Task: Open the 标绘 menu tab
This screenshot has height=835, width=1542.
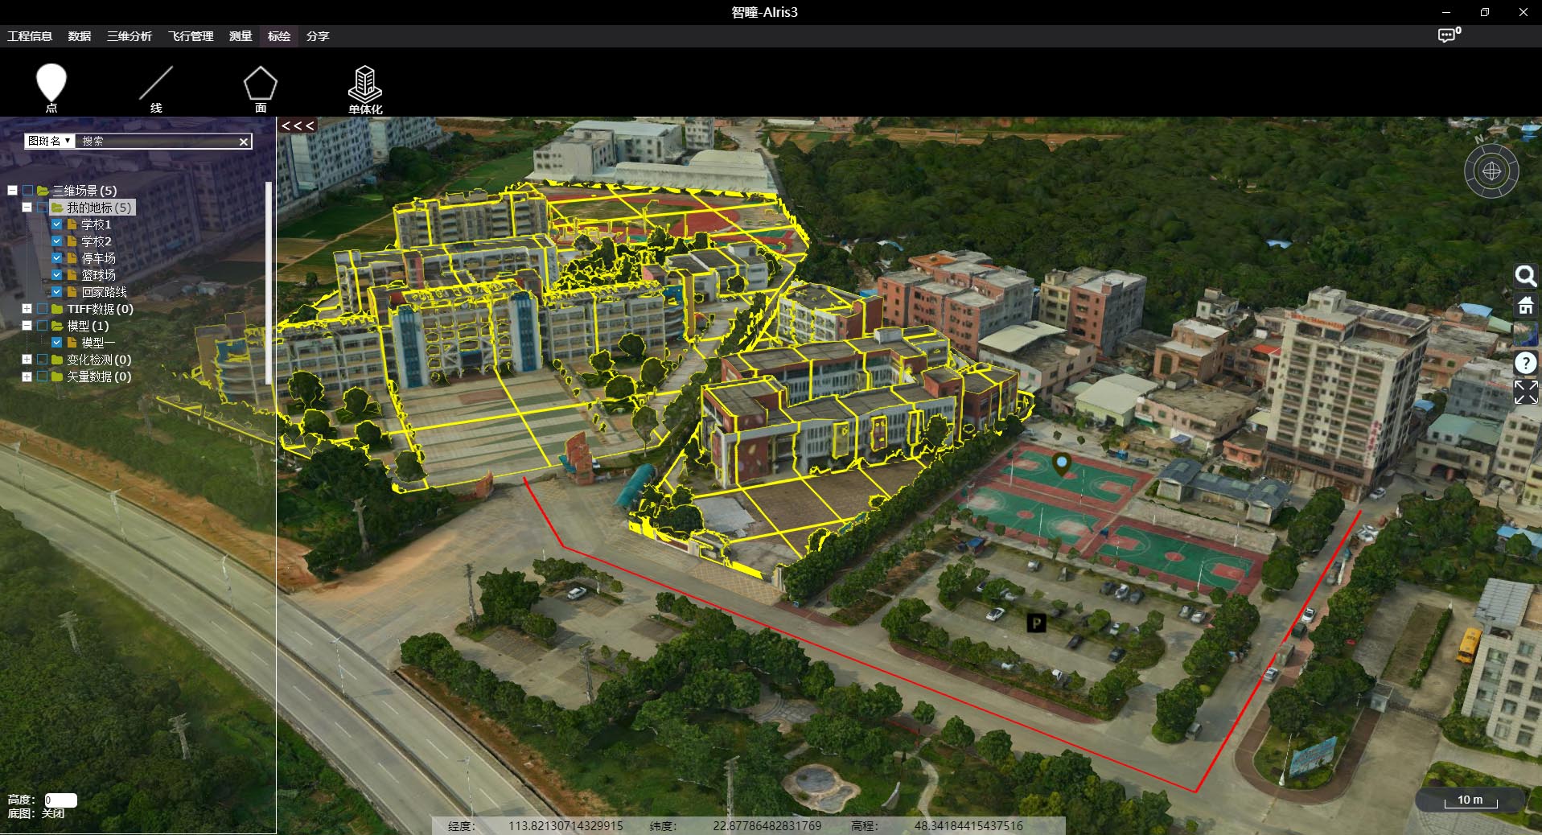Action: 279,36
